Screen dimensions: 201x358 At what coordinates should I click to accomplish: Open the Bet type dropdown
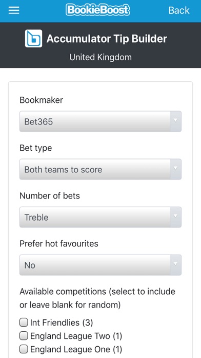pyautogui.click(x=100, y=169)
